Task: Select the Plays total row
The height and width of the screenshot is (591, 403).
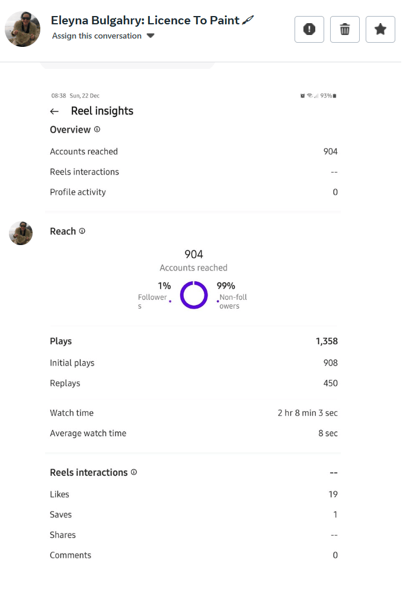Action: [194, 342]
